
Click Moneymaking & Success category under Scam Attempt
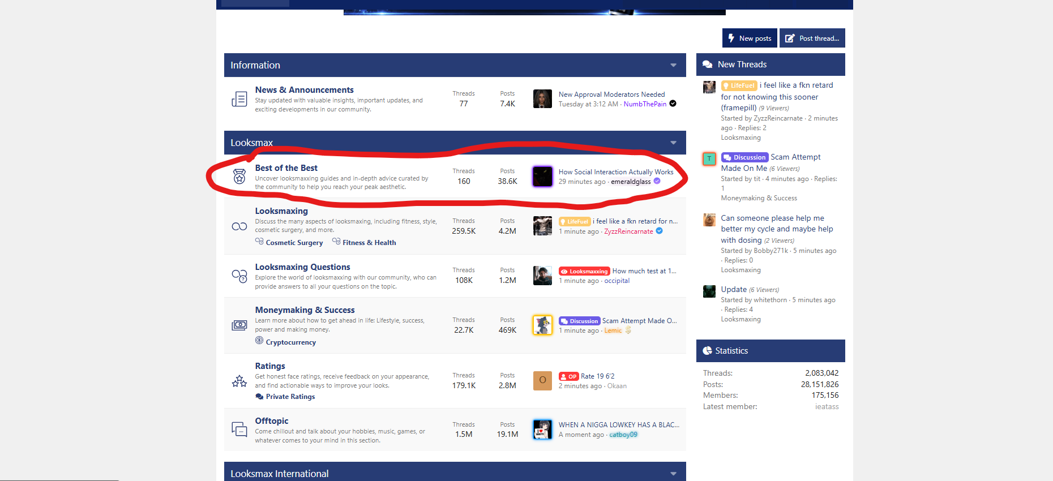tap(759, 198)
